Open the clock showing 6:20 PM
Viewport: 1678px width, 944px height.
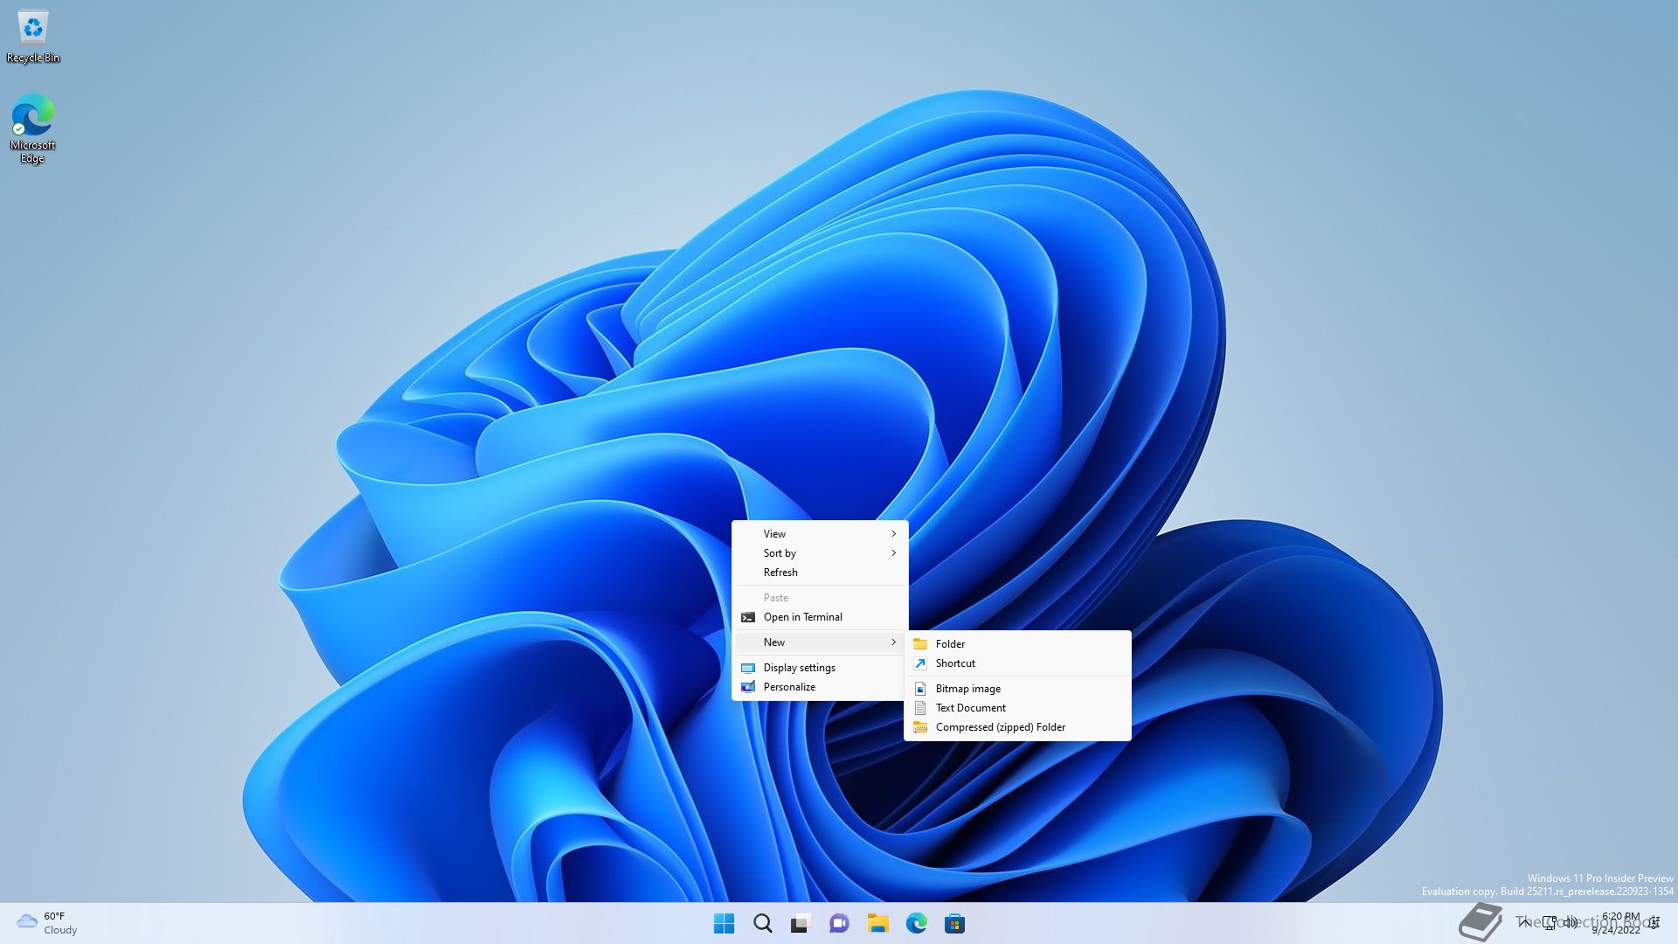click(x=1618, y=923)
